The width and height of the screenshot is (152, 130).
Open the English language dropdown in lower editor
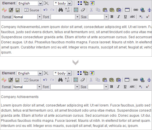click(30, 73)
